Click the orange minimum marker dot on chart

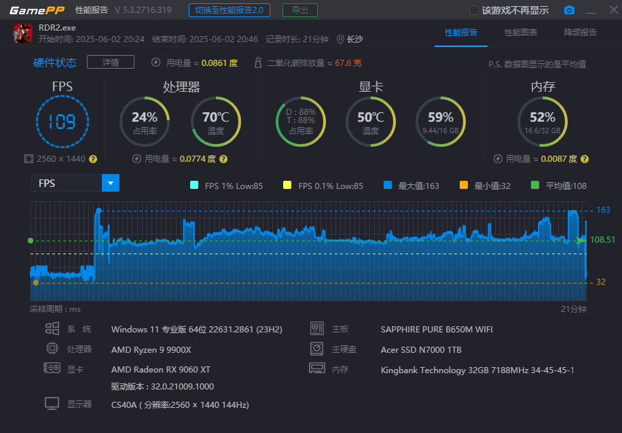pos(36,283)
